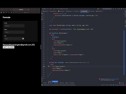Click the Atom One Dark theme status entry
Screen dimensions: 126x94
coord(118,85)
